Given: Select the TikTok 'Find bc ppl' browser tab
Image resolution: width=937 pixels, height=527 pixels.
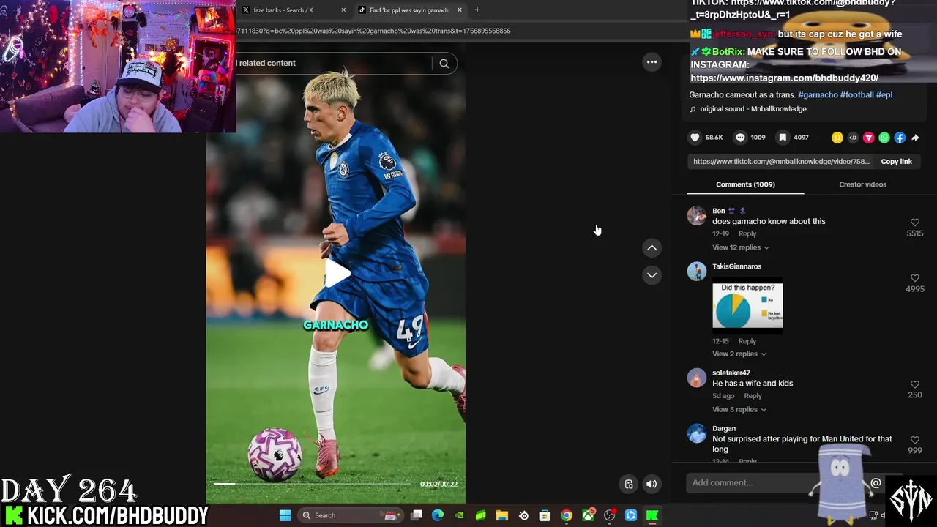Looking at the screenshot, I should click(x=410, y=10).
